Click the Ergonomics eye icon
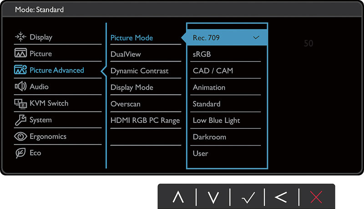Image resolution: width=364 pixels, height=209 pixels. [x=20, y=136]
